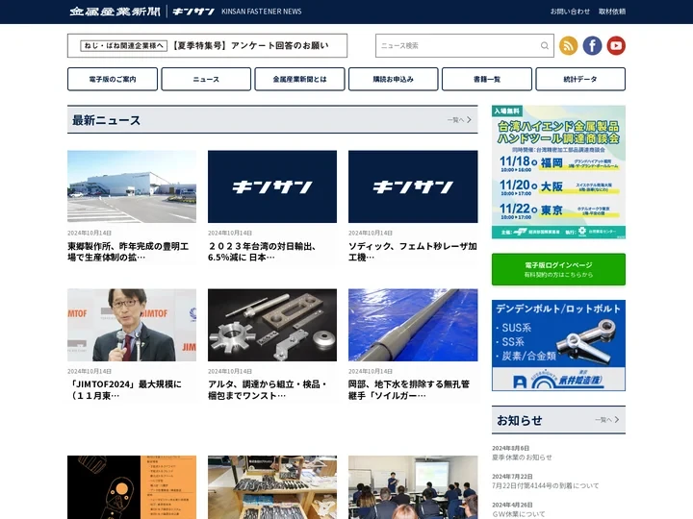
Task: Open アルタ machined parts photo thumbnail
Action: coord(272,325)
